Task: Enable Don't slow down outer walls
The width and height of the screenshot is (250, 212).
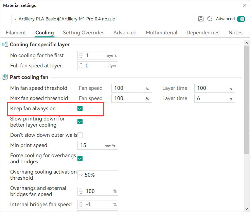Action: [x=80, y=135]
